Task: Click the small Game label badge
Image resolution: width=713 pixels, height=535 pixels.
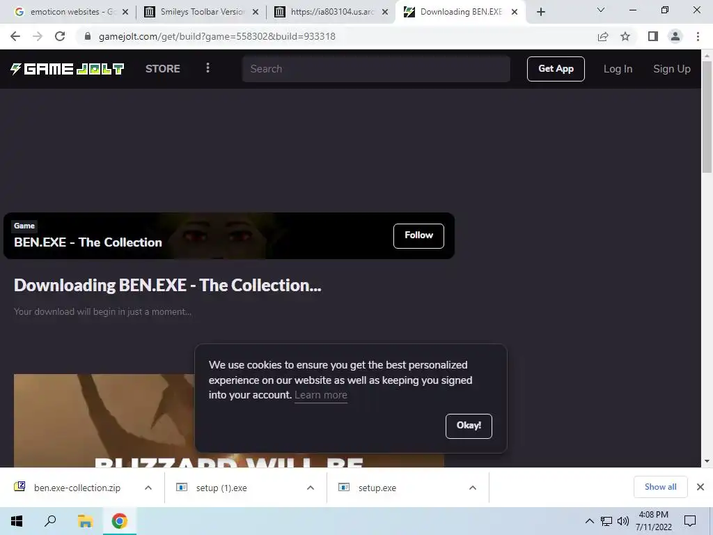Action: [24, 226]
